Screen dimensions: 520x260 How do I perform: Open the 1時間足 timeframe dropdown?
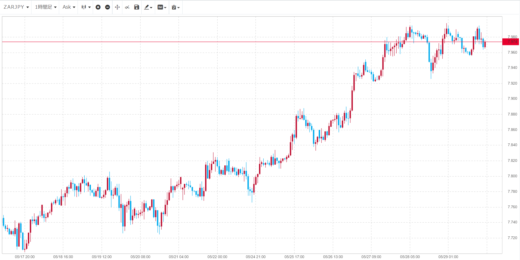(46, 7)
